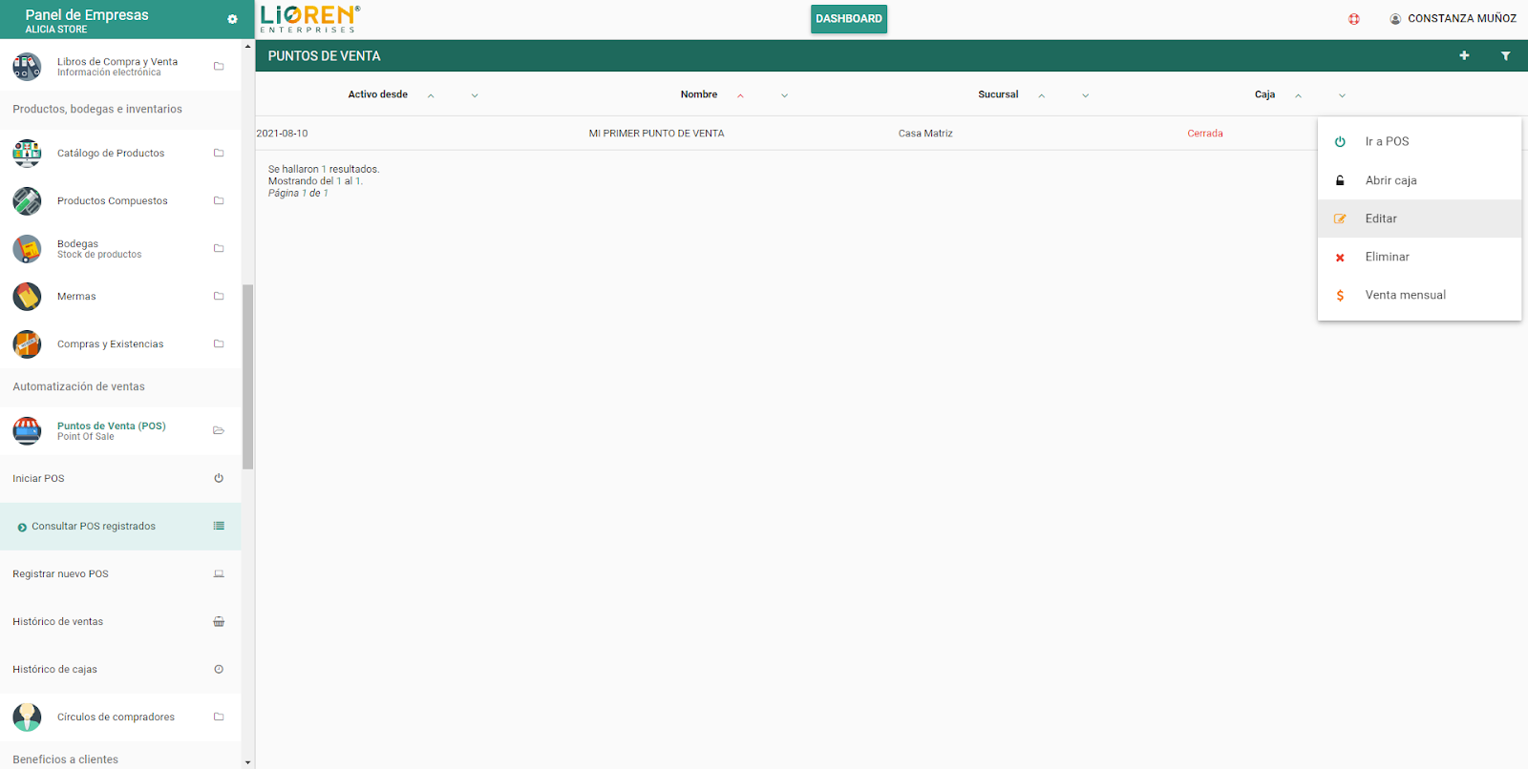Click the list icon beside Consultar POS registrados
Image resolution: width=1528 pixels, height=769 pixels.
coord(219,526)
